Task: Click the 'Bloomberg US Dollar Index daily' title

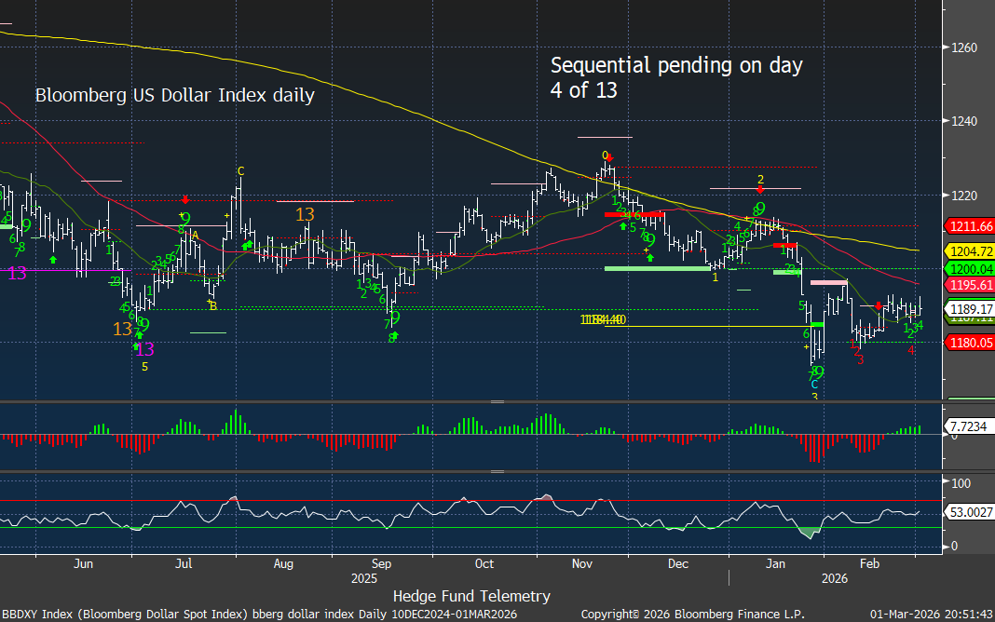Action: pyautogui.click(x=175, y=95)
